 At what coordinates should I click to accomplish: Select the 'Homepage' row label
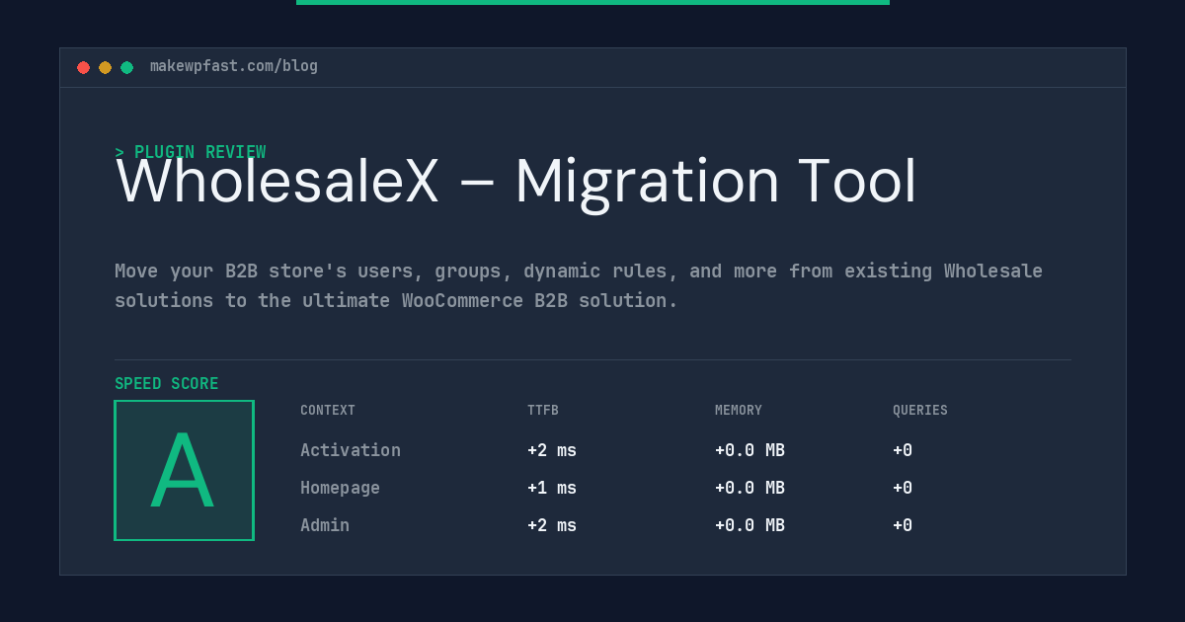click(340, 488)
